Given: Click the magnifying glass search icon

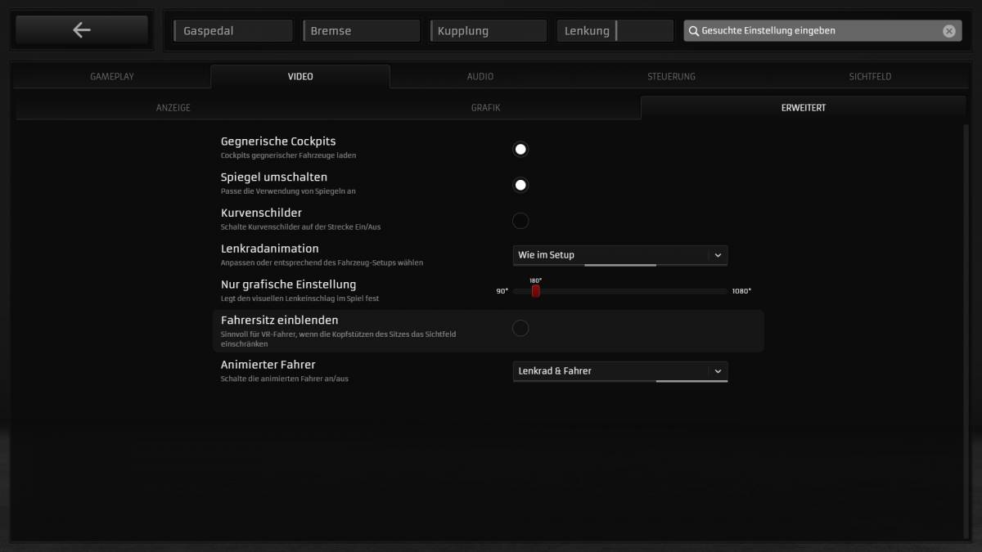Looking at the screenshot, I should pyautogui.click(x=693, y=31).
